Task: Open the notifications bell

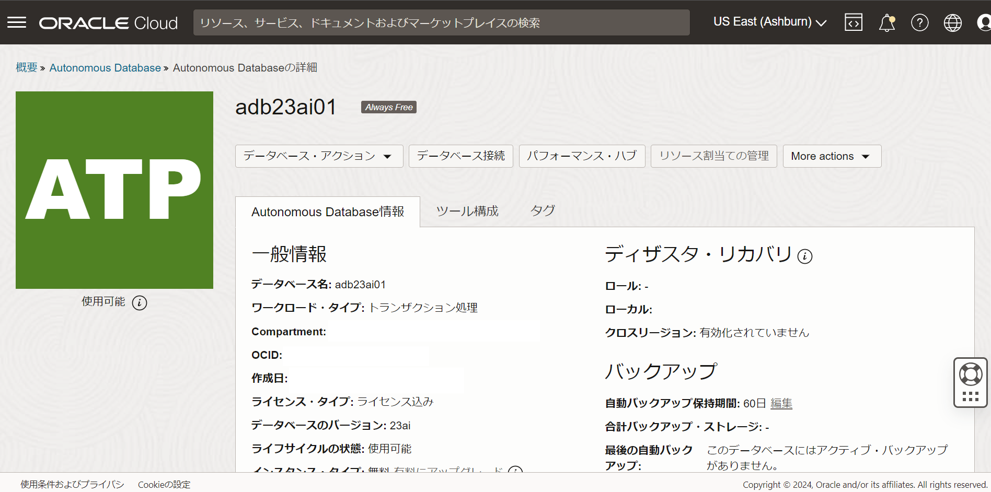Action: [x=886, y=22]
